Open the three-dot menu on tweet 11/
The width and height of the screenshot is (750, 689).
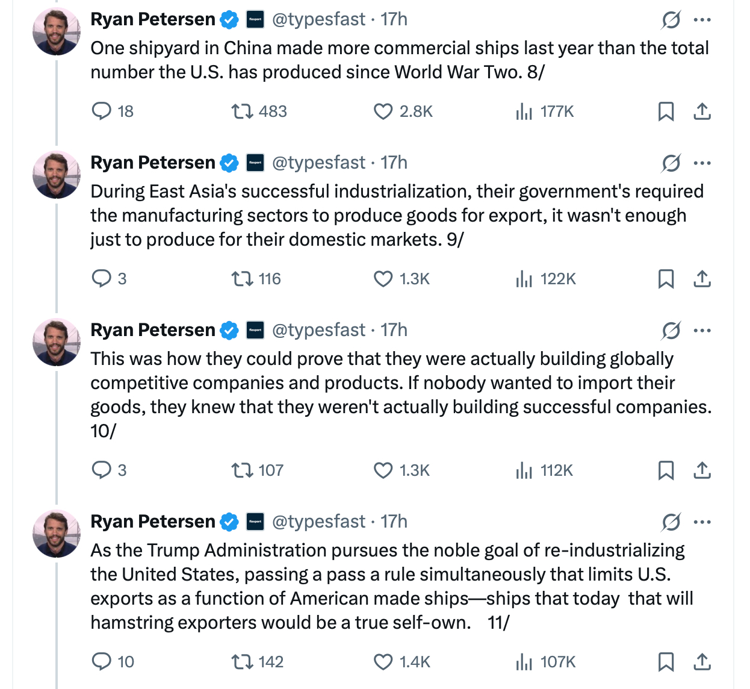(x=702, y=522)
